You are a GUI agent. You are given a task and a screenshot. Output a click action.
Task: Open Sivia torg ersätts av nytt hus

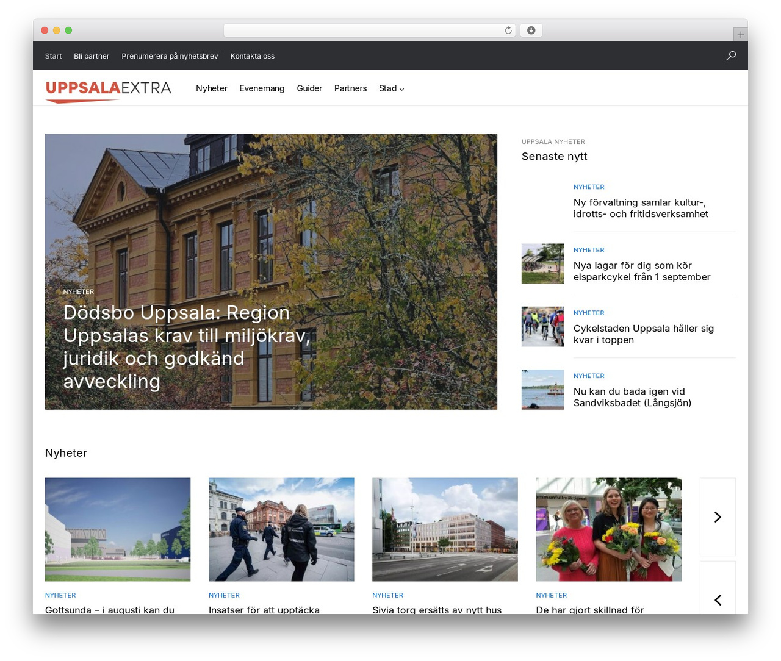click(437, 609)
